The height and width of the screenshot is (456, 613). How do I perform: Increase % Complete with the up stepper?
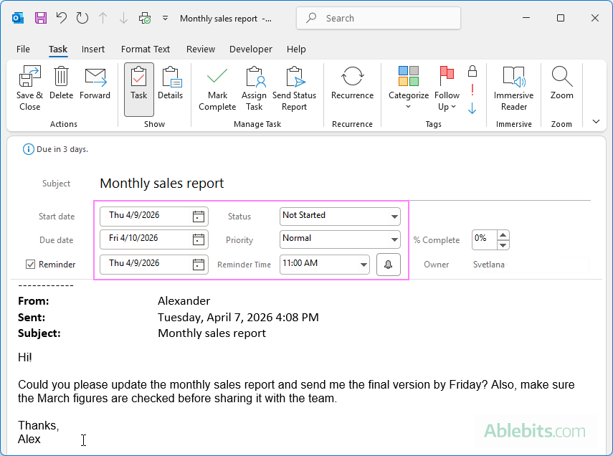pyautogui.click(x=503, y=236)
